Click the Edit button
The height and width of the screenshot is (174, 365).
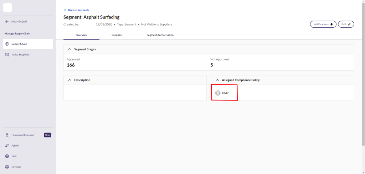pos(346,24)
